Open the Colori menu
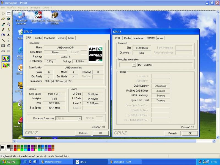Viewport: 220px width, 165px height. click(46, 8)
